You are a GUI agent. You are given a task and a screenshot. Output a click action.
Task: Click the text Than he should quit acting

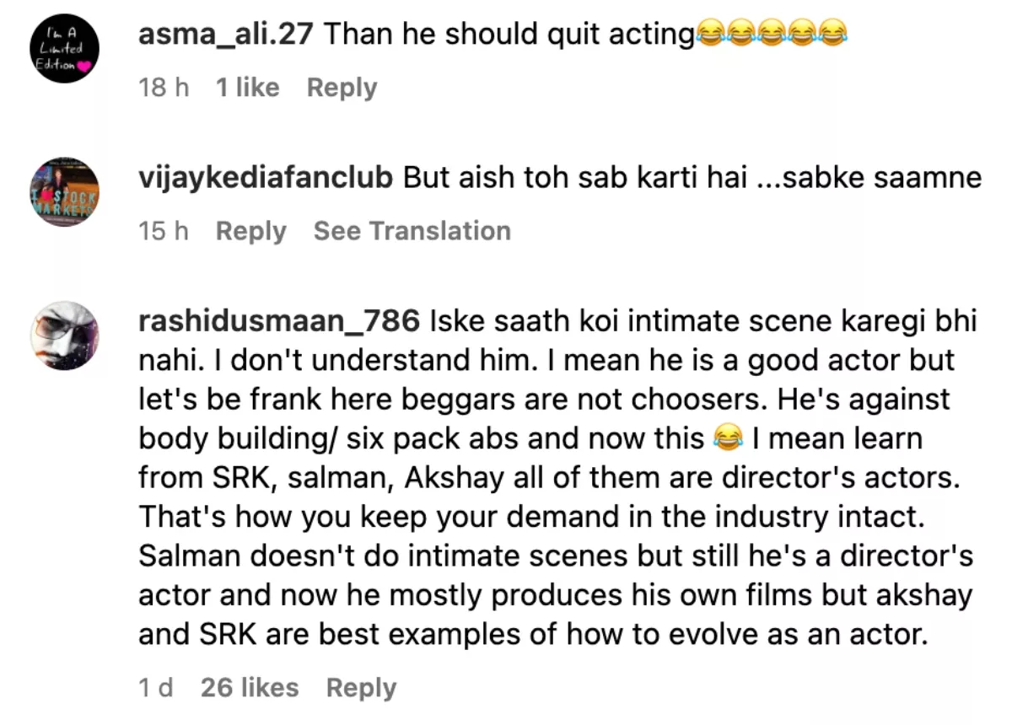(508, 35)
